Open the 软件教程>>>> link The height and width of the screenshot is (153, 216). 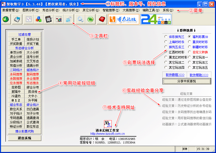(x=175, y=75)
